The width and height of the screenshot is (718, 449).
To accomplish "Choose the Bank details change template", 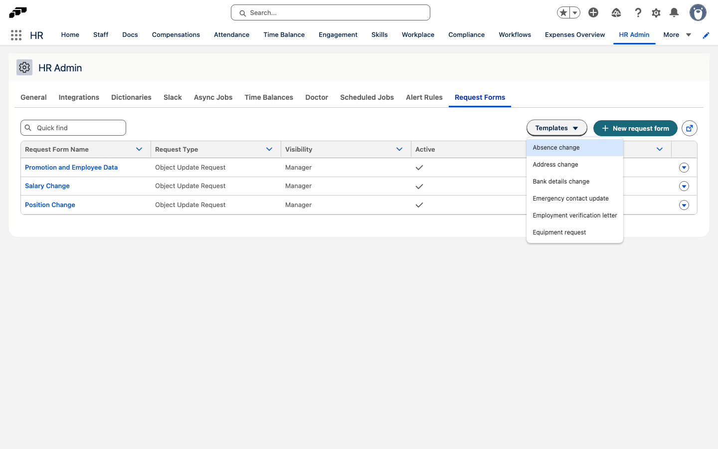I will pyautogui.click(x=575, y=182).
